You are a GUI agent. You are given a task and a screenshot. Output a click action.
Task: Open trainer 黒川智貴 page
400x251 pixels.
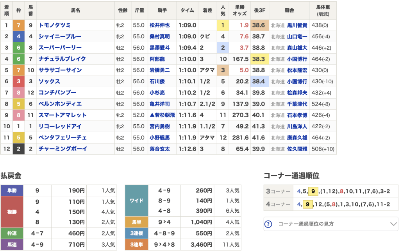(x=297, y=25)
